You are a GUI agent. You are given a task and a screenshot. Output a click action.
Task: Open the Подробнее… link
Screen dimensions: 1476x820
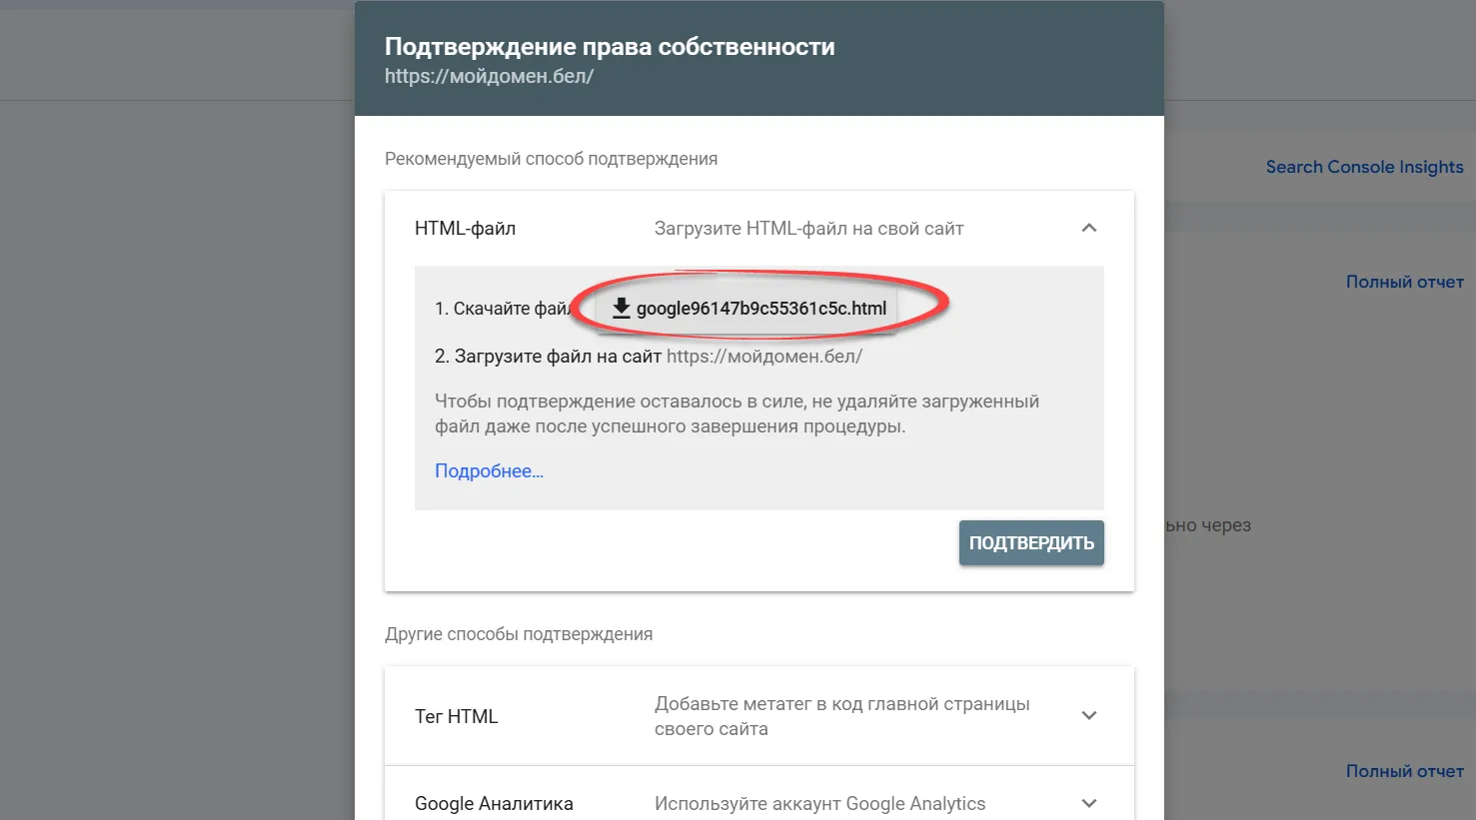coord(489,471)
